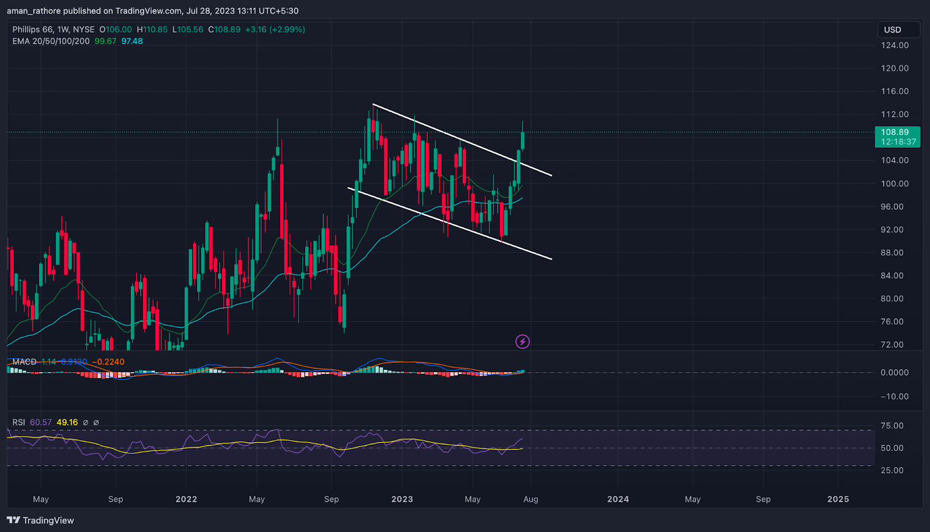This screenshot has height=532, width=930.
Task: Open the USD currency selector
Action: point(899,30)
